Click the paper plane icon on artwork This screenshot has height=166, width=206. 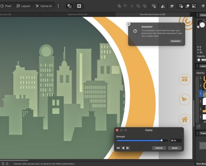tap(184, 100)
